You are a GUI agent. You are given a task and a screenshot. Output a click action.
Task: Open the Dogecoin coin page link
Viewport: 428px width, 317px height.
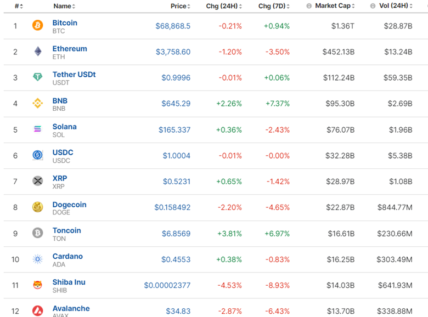(x=69, y=205)
